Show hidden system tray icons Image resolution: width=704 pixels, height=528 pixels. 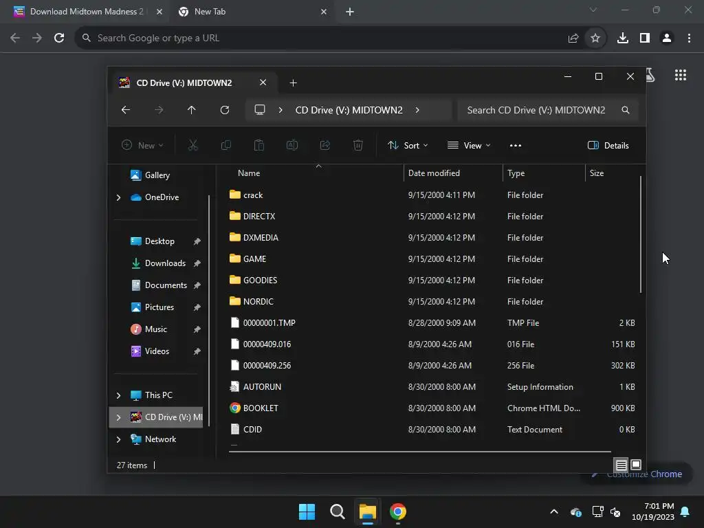pos(554,511)
